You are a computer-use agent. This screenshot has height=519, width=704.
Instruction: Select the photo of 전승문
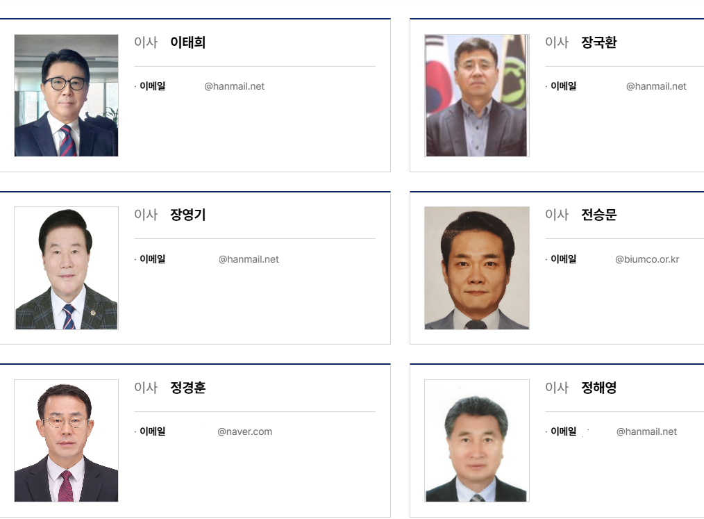(x=477, y=267)
